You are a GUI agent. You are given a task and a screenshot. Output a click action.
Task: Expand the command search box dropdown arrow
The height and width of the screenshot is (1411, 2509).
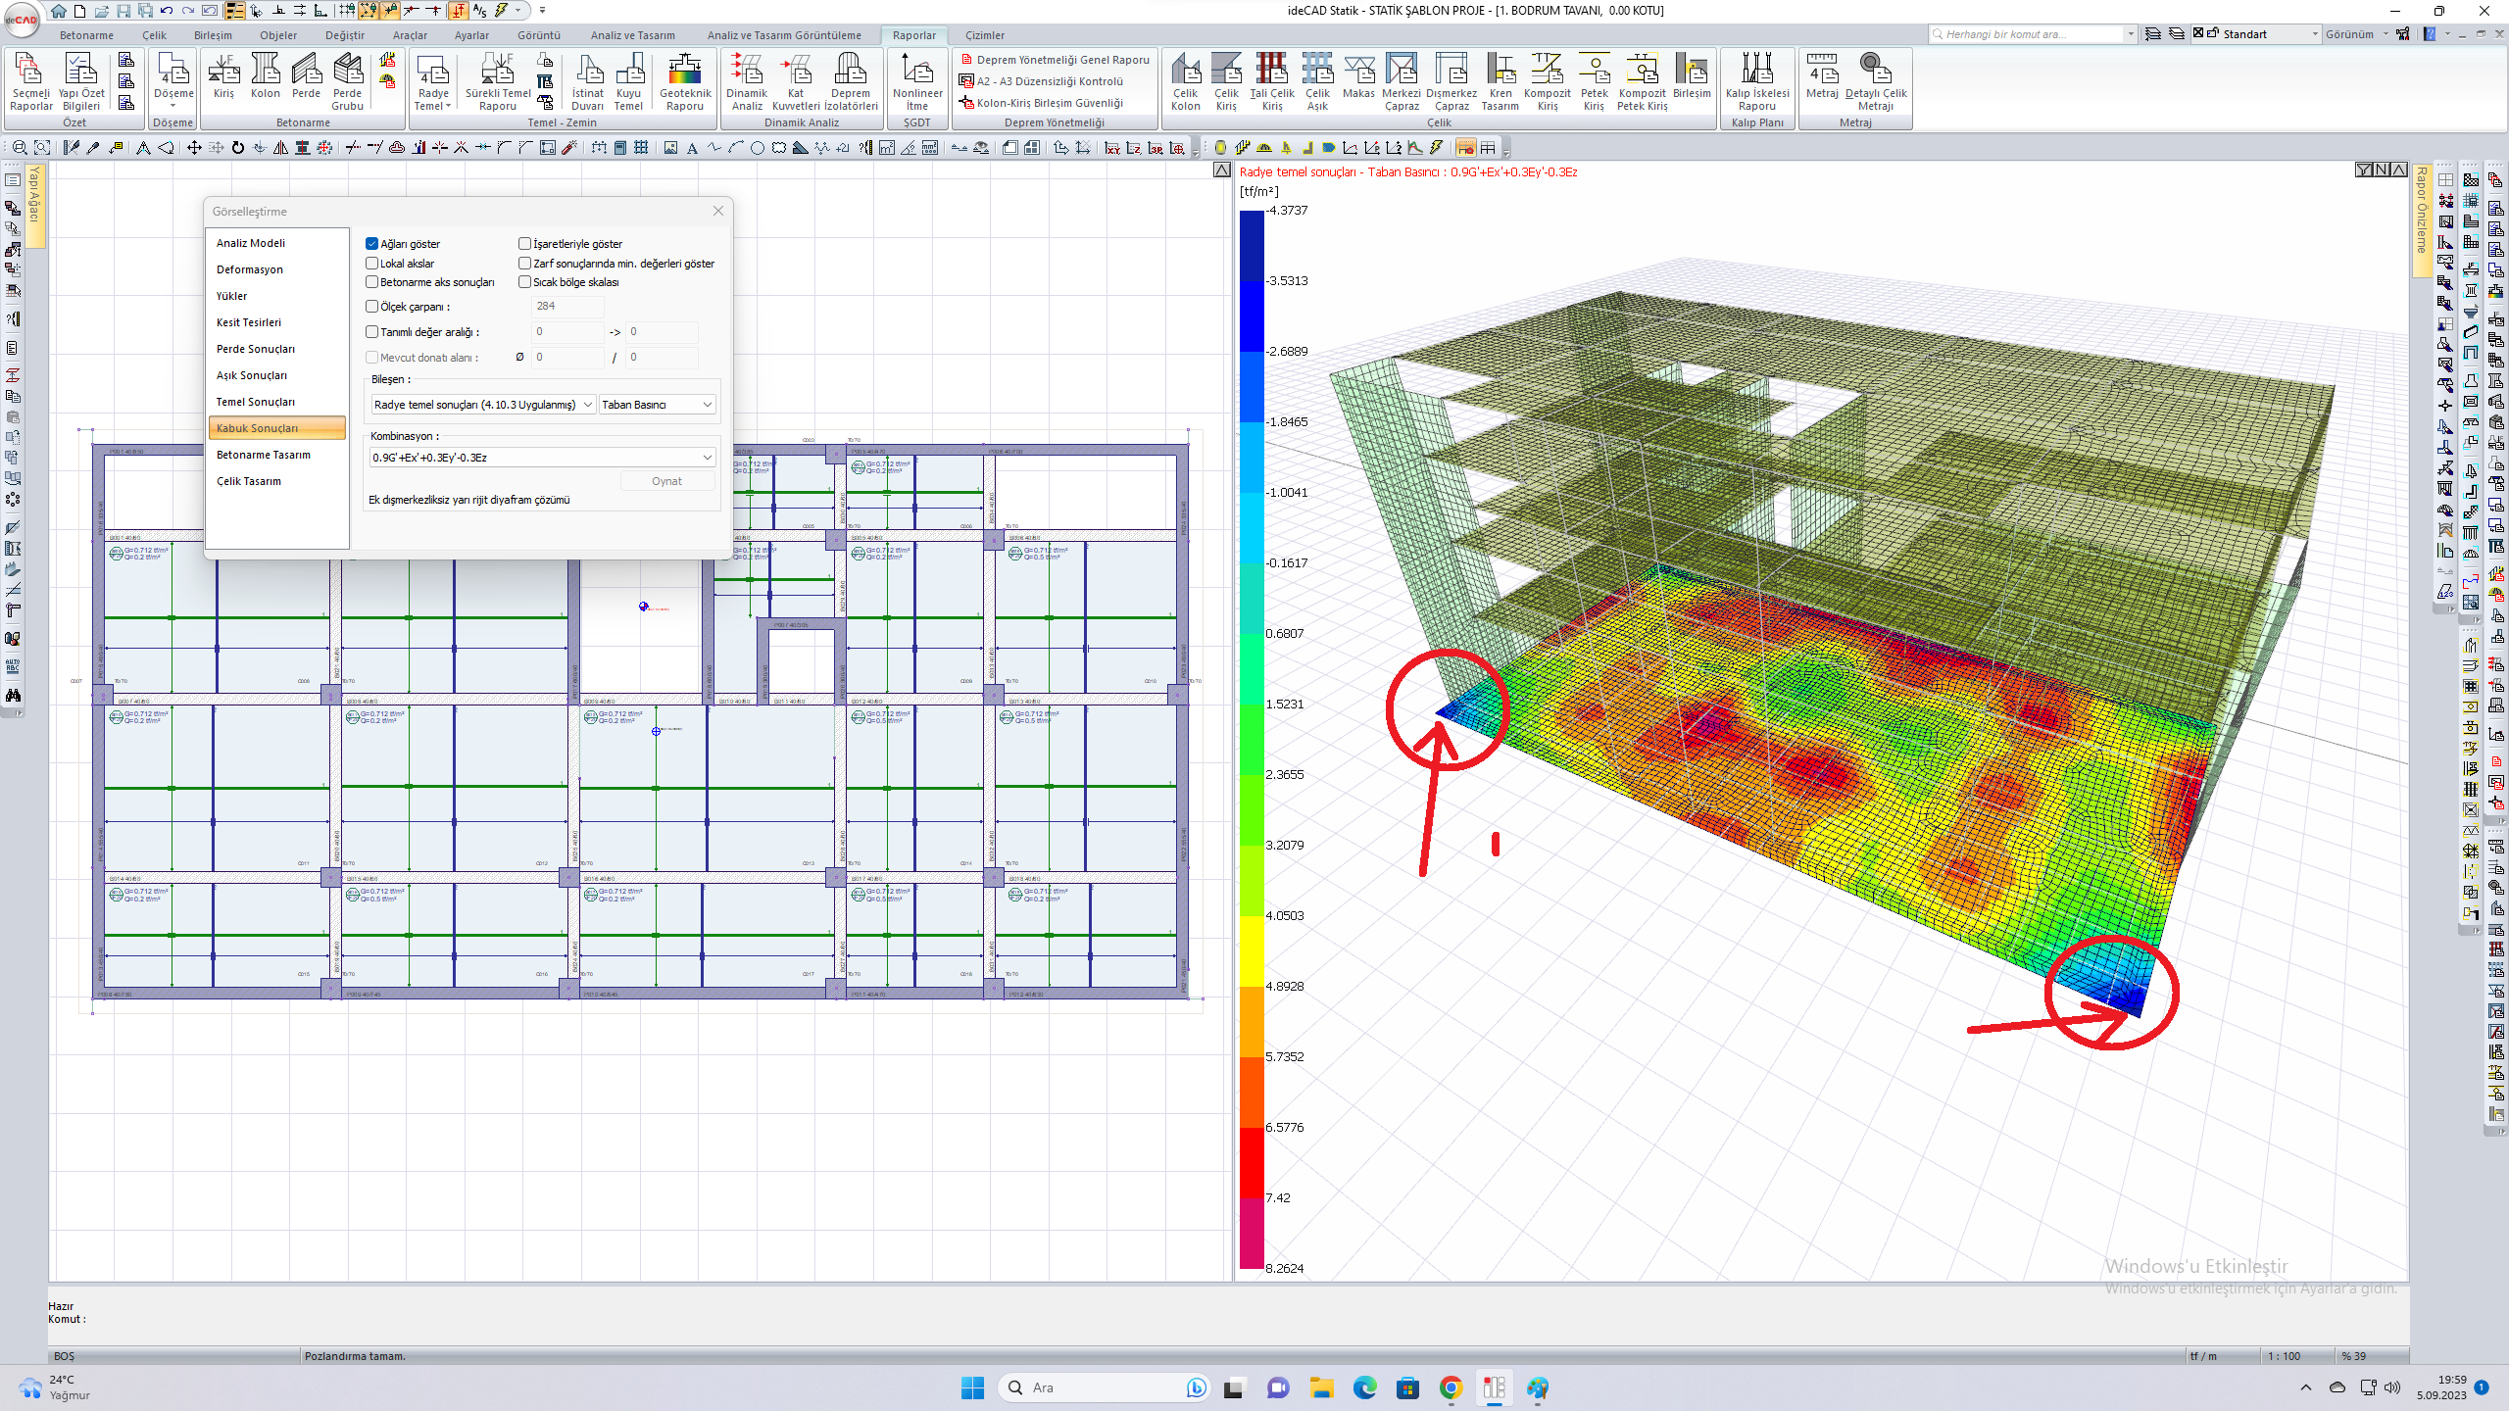pyautogui.click(x=2131, y=34)
